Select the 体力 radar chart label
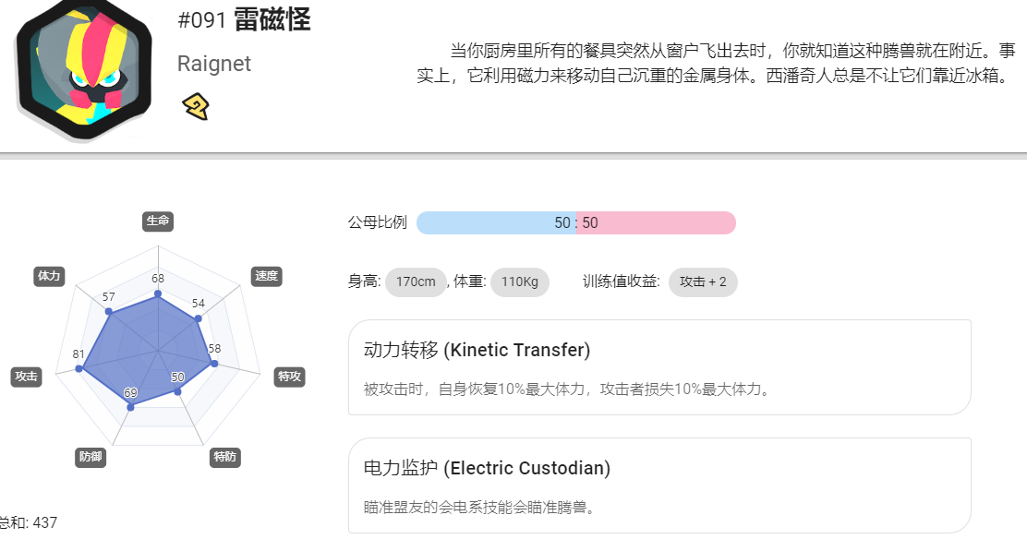The height and width of the screenshot is (551, 1027). pos(49,276)
